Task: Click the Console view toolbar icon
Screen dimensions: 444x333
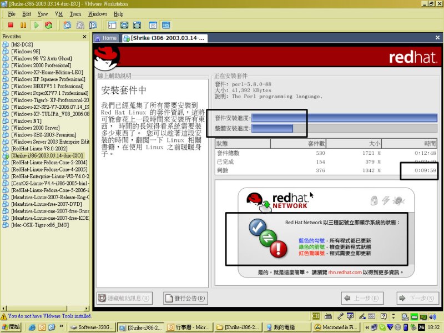Action: point(166,25)
